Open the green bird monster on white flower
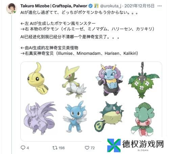This screenshot has width=169, height=154. [74, 82]
